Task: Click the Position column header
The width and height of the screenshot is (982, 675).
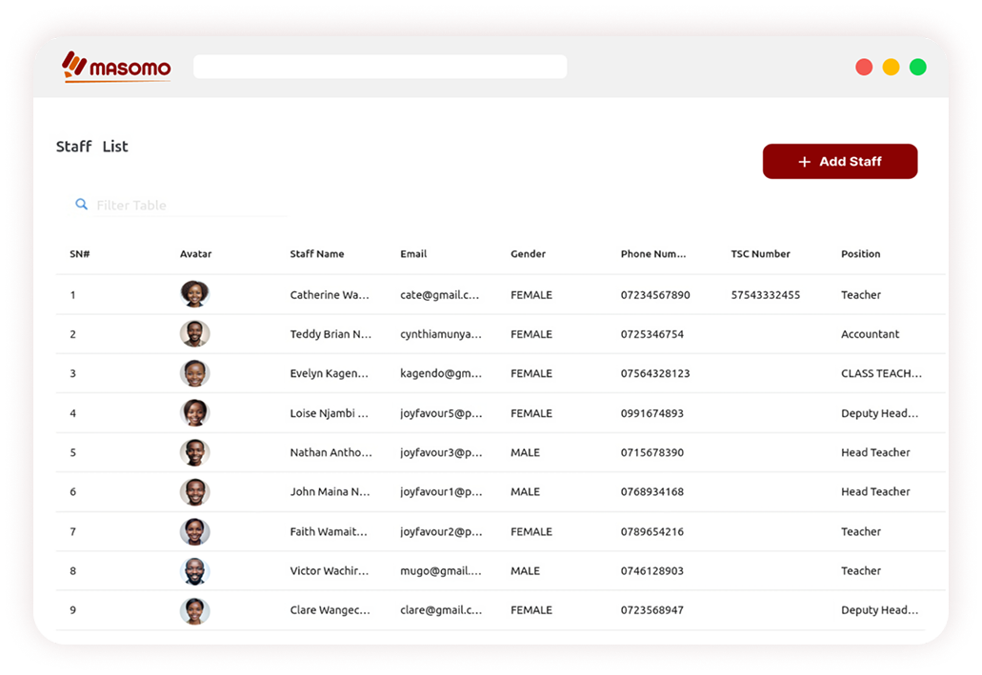Action: [x=860, y=254]
